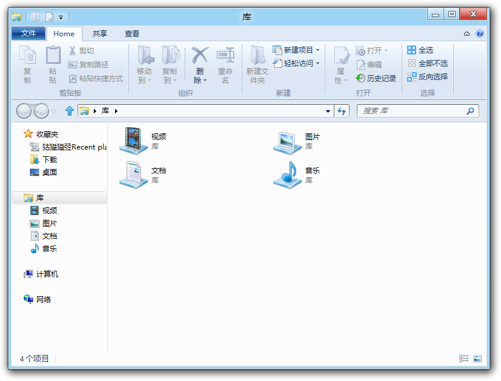Select 图片 under Libraries in navigation pane
The width and height of the screenshot is (501, 381).
coord(44,224)
